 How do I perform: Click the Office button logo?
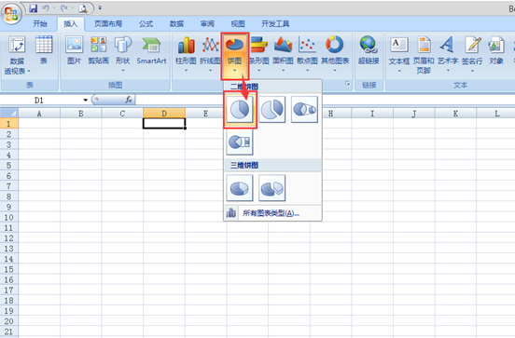11,14
